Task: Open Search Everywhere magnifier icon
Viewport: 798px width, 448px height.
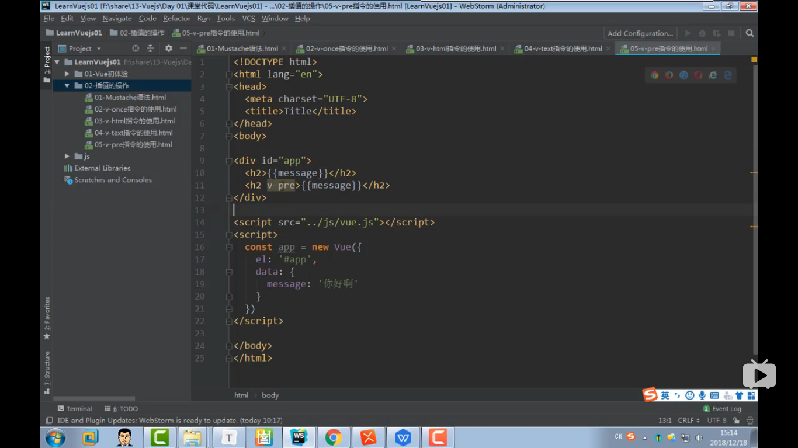Action: (750, 33)
